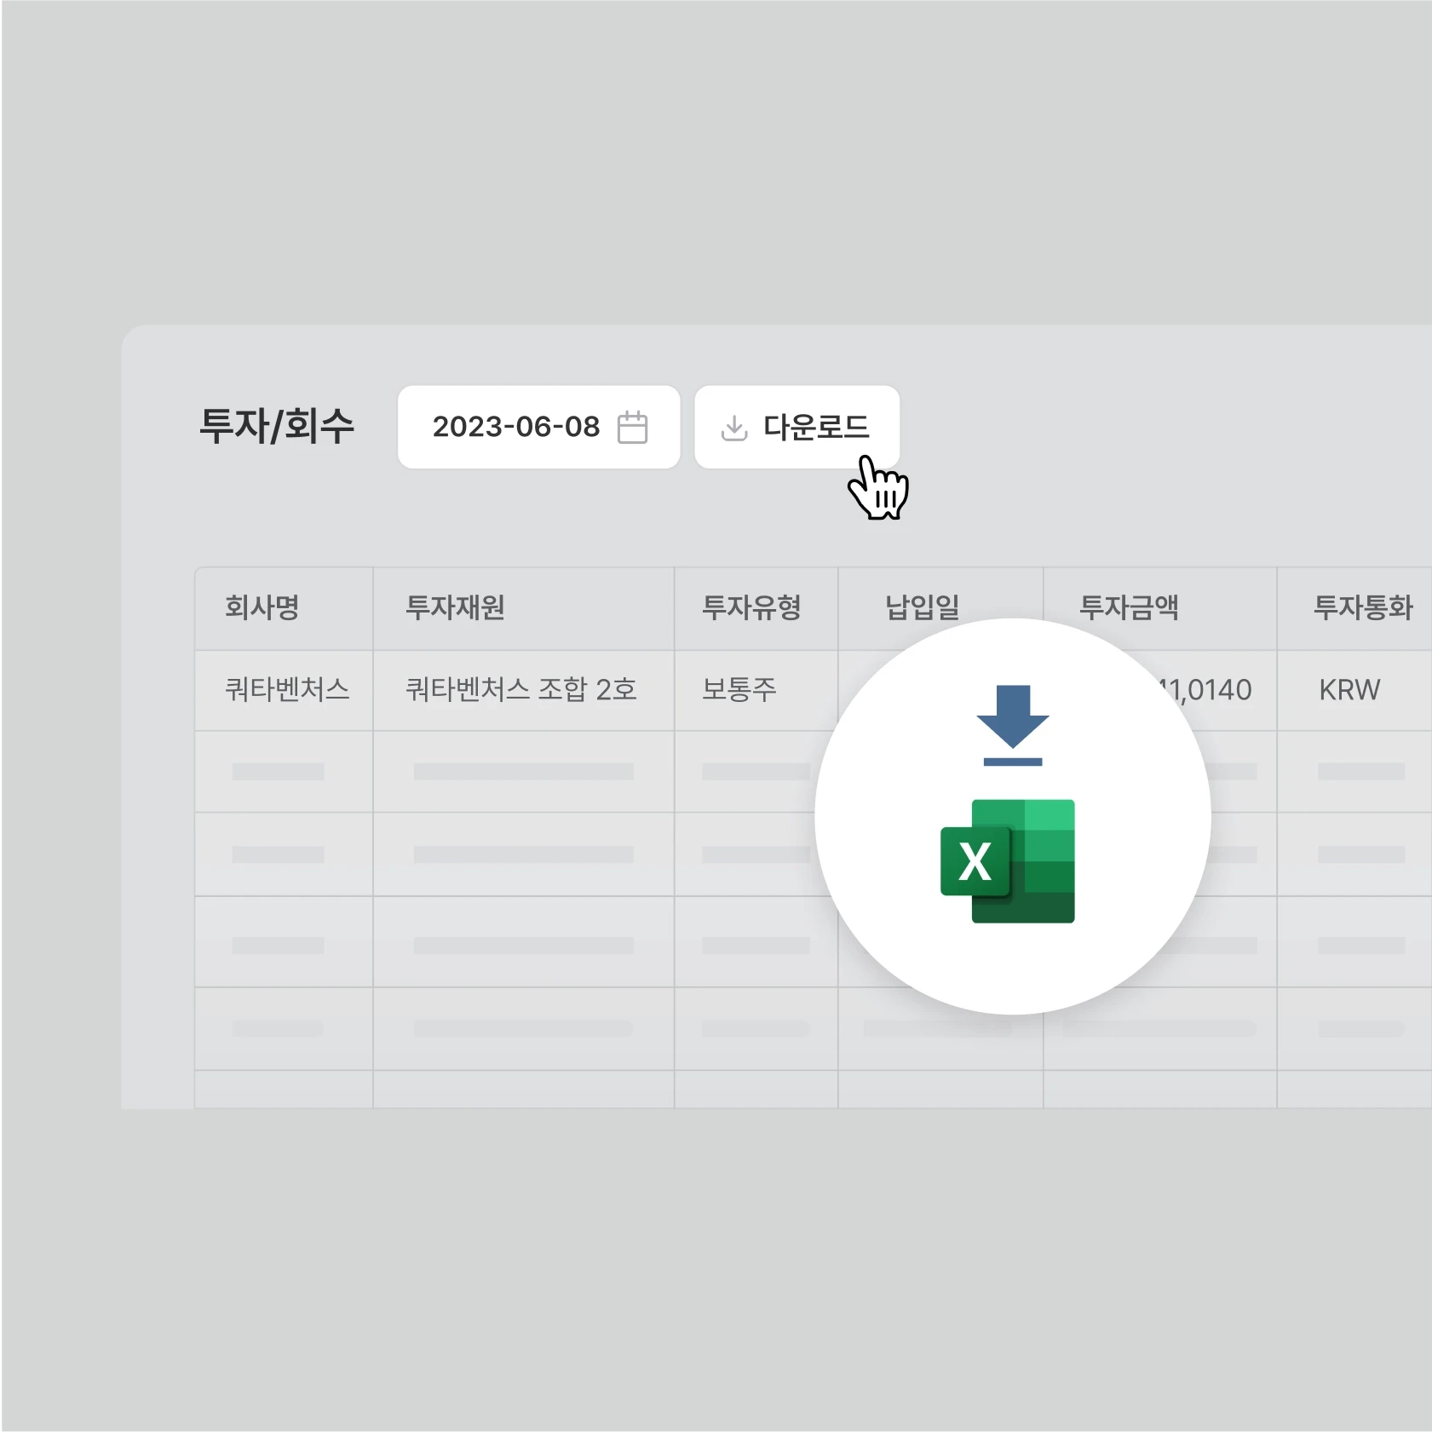Click the download arrow icon on 다운로드 button
Screen dimensions: 1432x1432
point(733,428)
